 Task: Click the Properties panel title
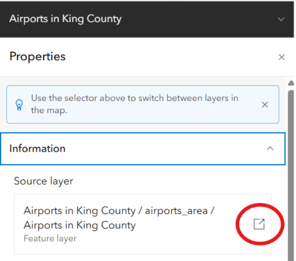37,57
